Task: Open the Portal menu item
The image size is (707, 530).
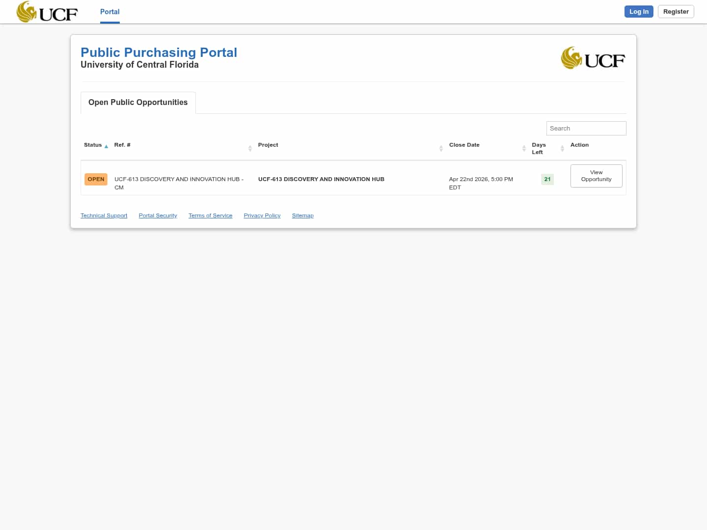Action: (109, 11)
